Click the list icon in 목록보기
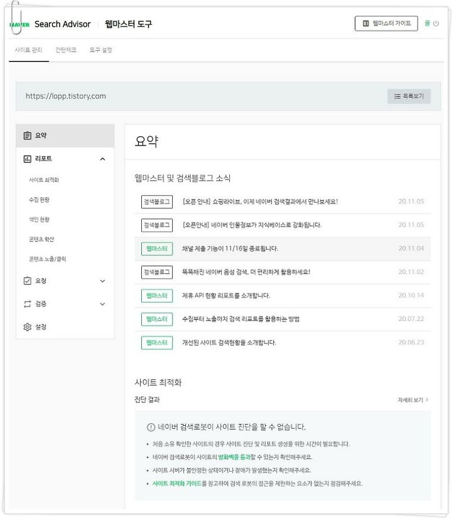The width and height of the screenshot is (452, 520). [397, 96]
